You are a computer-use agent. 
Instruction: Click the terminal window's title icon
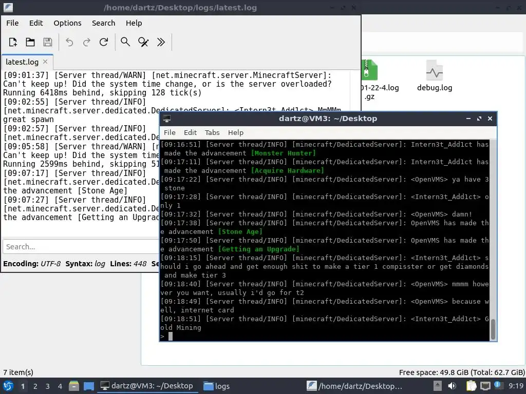point(167,119)
